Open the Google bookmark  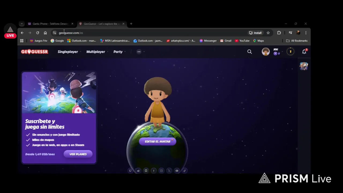click(x=57, y=41)
